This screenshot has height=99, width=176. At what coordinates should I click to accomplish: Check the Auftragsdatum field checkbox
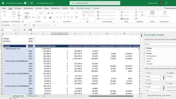tap(145, 56)
